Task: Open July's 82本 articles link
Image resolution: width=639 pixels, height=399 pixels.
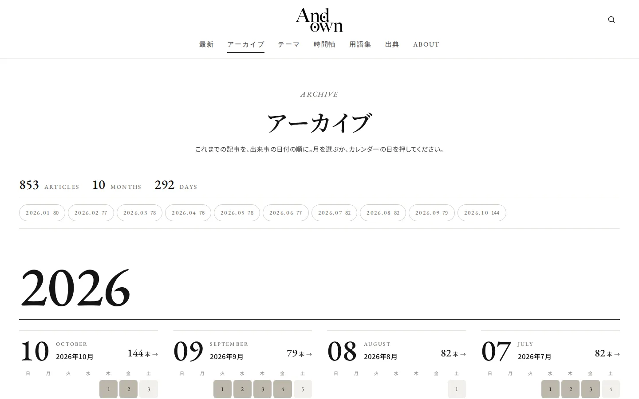Action: [607, 353]
